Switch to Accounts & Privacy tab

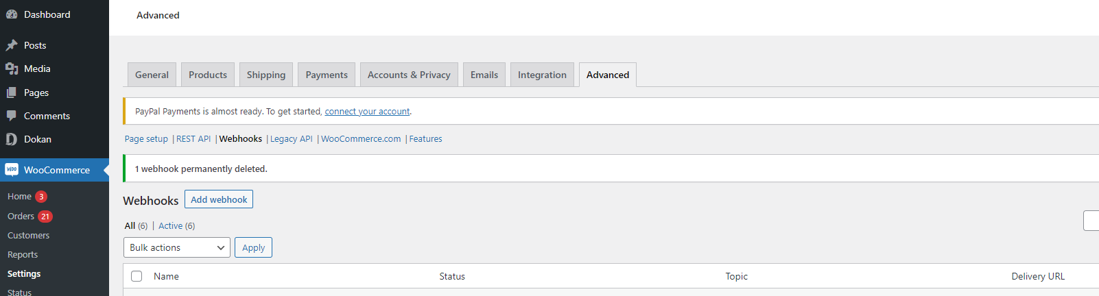click(x=409, y=75)
